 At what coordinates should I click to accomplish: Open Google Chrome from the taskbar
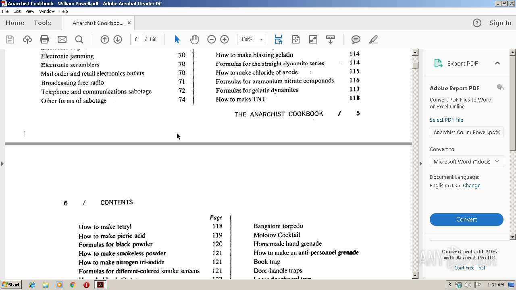(x=73, y=285)
